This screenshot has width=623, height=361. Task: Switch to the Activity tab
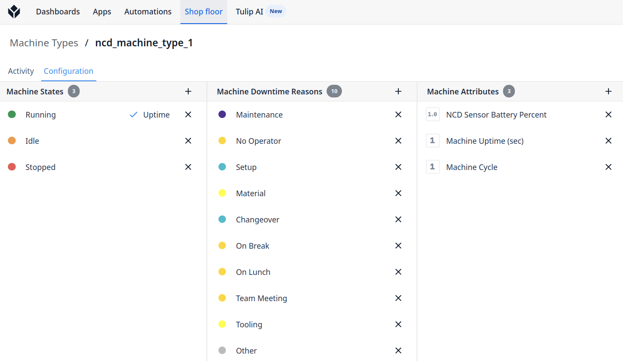coord(21,71)
